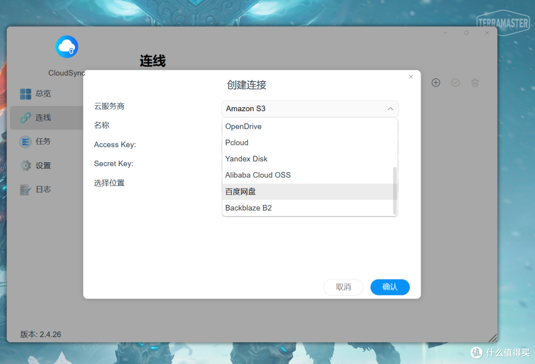The image size is (535, 364).
Task: Maximize the CloudSync window
Action: (467, 33)
